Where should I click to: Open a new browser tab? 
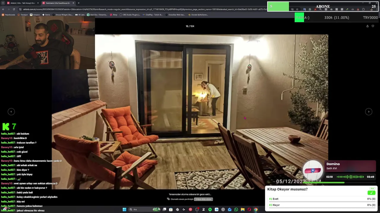pyautogui.click(x=78, y=3)
